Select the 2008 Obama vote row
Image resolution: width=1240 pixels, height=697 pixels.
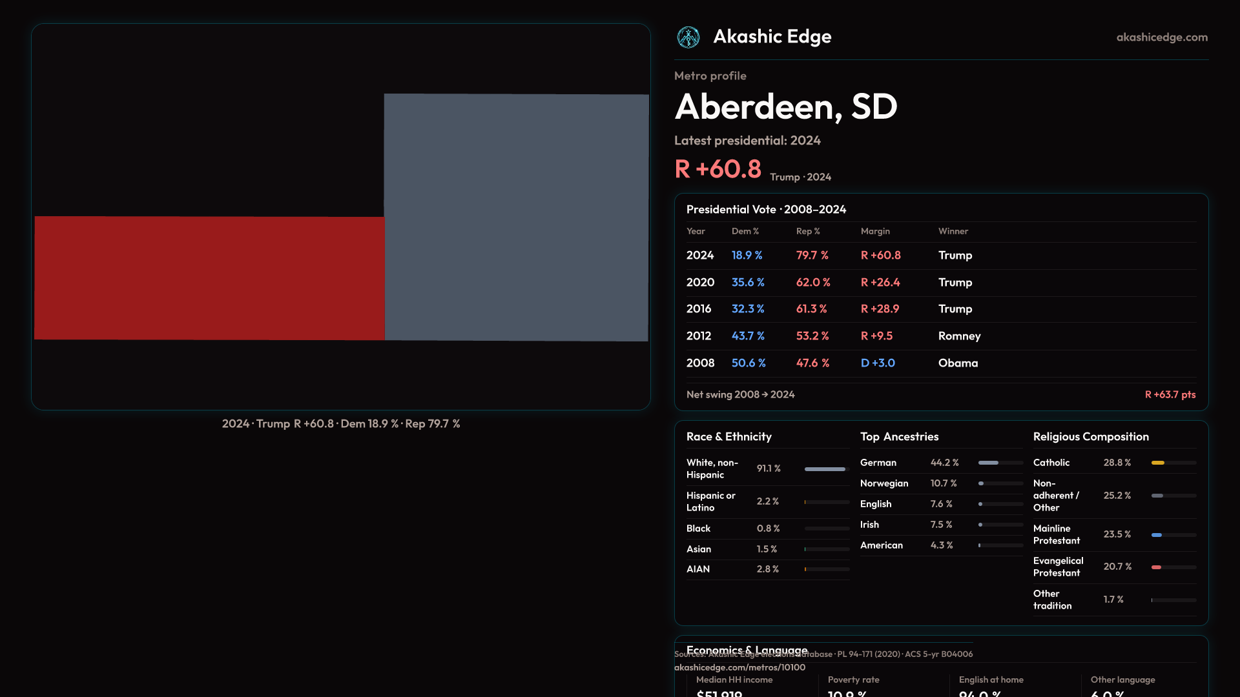(x=940, y=363)
